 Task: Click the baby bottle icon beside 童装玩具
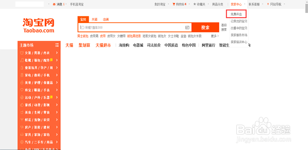[x=22, y=68]
